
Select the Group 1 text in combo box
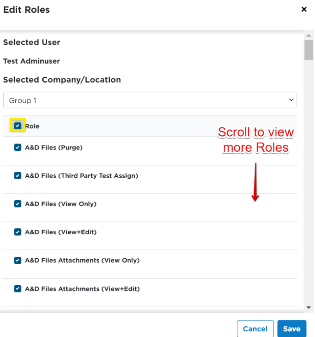coord(23,101)
